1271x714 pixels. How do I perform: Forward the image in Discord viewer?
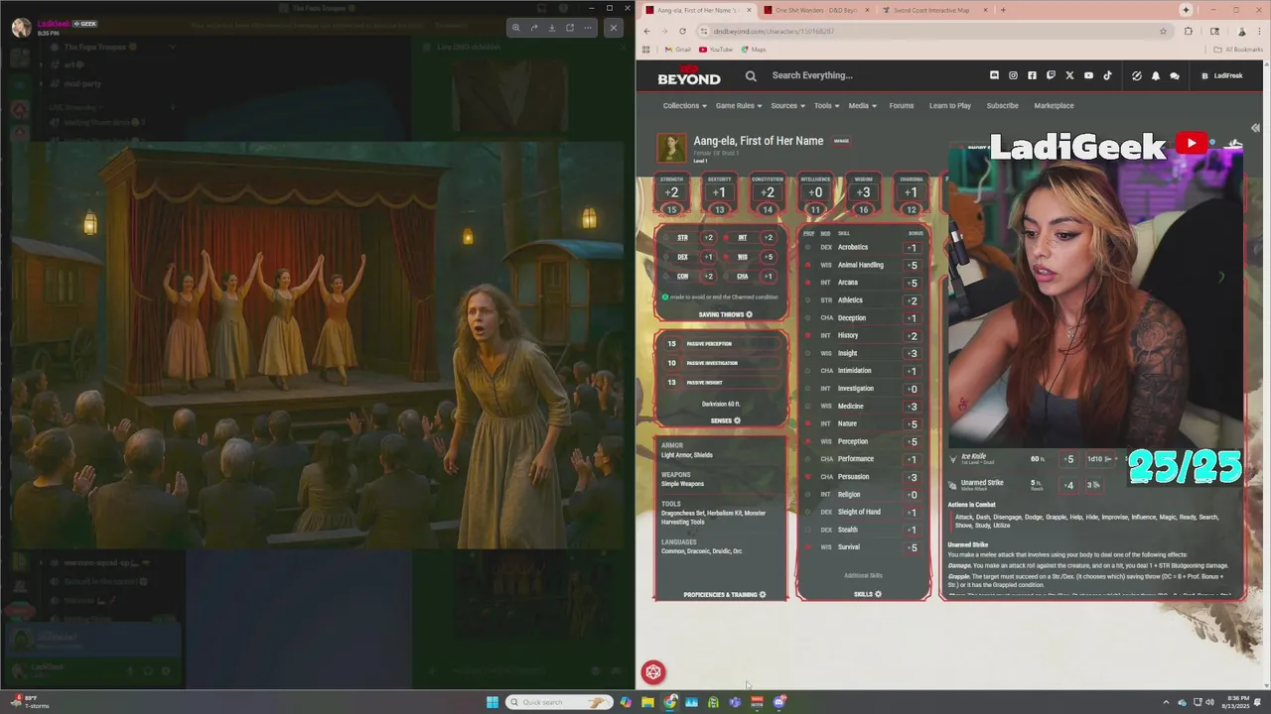(533, 28)
